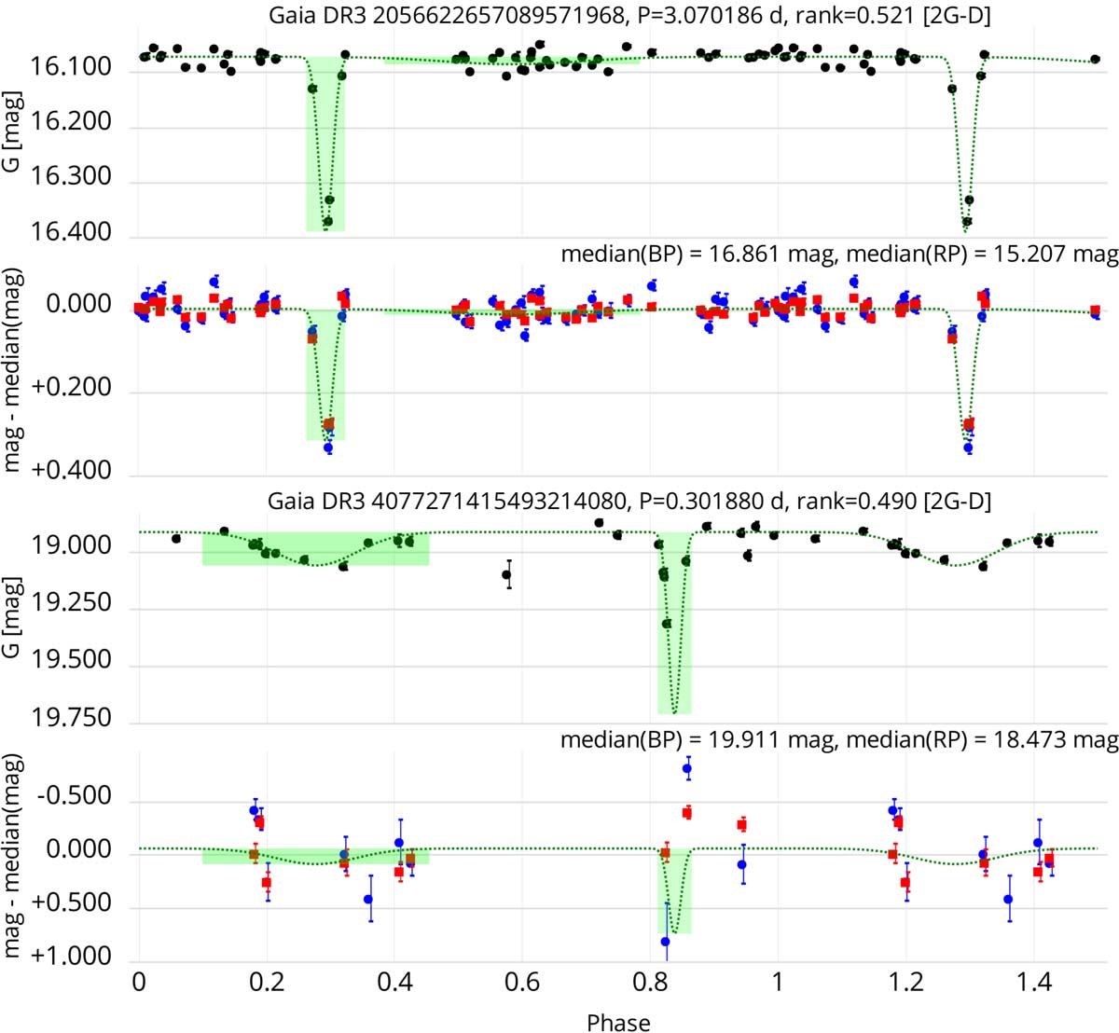Select the green shaded eclipse box in top panel
1119x1033 pixels.
325,145
